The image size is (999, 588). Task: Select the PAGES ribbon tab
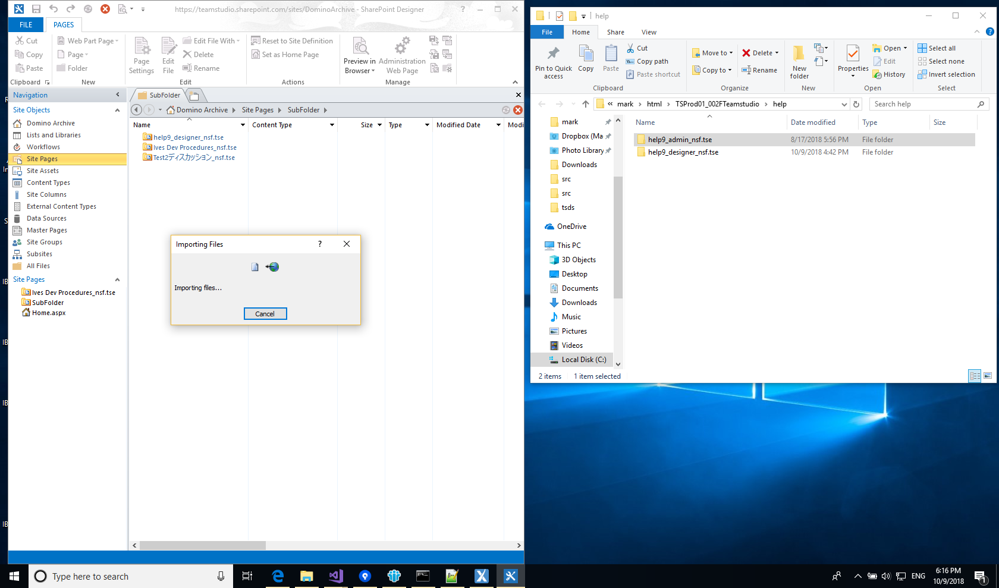(x=64, y=25)
